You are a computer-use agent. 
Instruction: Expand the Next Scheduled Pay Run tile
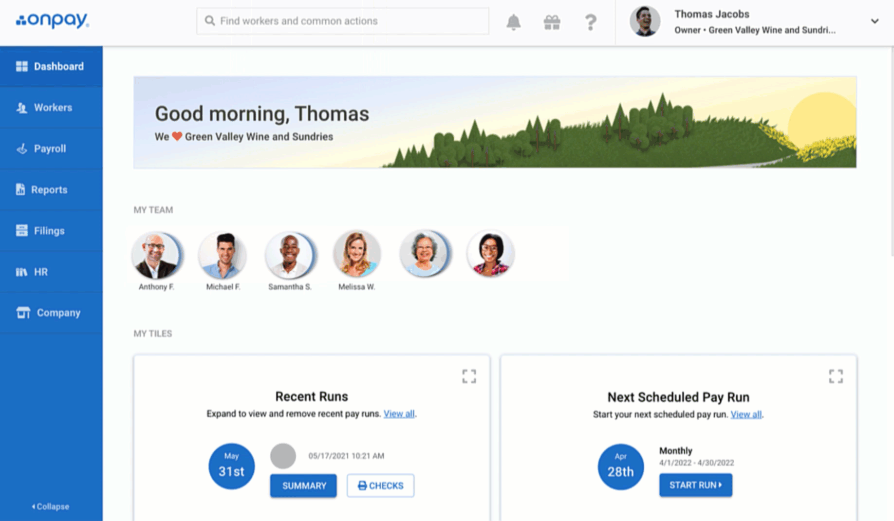836,376
